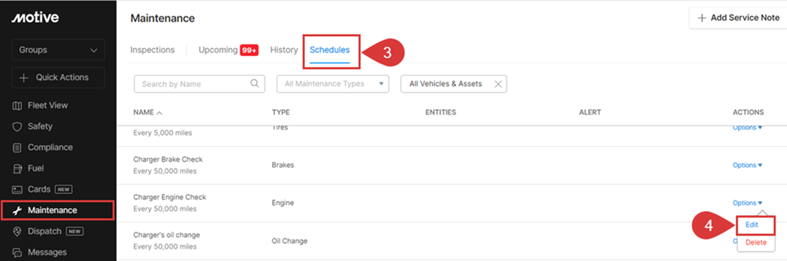Expand Options for Charger Brake Check
Image resolution: width=787 pixels, height=261 pixels.
[x=747, y=165]
